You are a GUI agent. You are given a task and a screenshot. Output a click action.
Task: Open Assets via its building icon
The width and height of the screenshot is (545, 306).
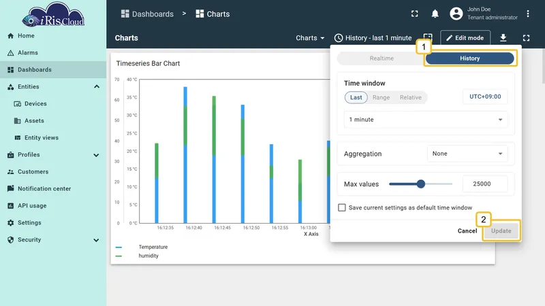[x=18, y=121]
